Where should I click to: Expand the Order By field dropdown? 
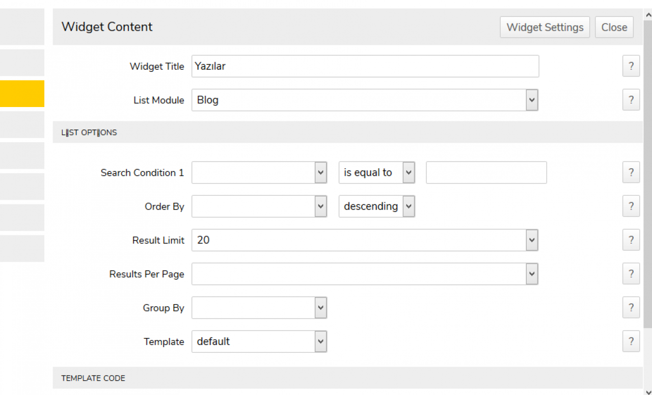tap(259, 206)
